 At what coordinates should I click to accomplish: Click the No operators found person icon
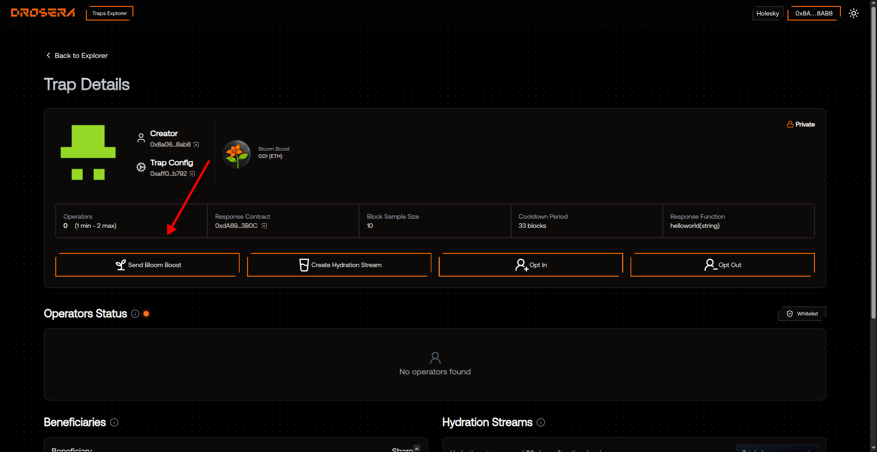435,357
